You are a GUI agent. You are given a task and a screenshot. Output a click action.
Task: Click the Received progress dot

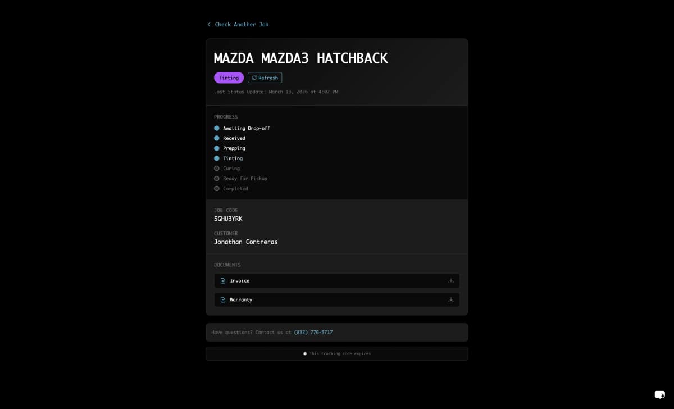pos(217,138)
